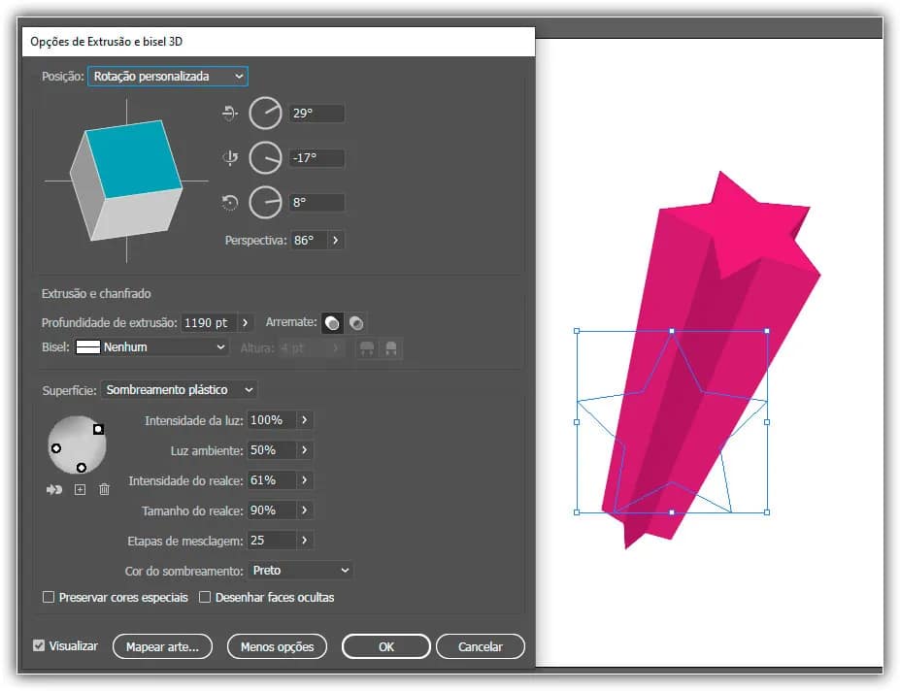Click the Luz ambiente 50% field

(272, 450)
